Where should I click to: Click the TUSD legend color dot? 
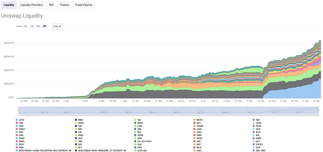[17, 138]
